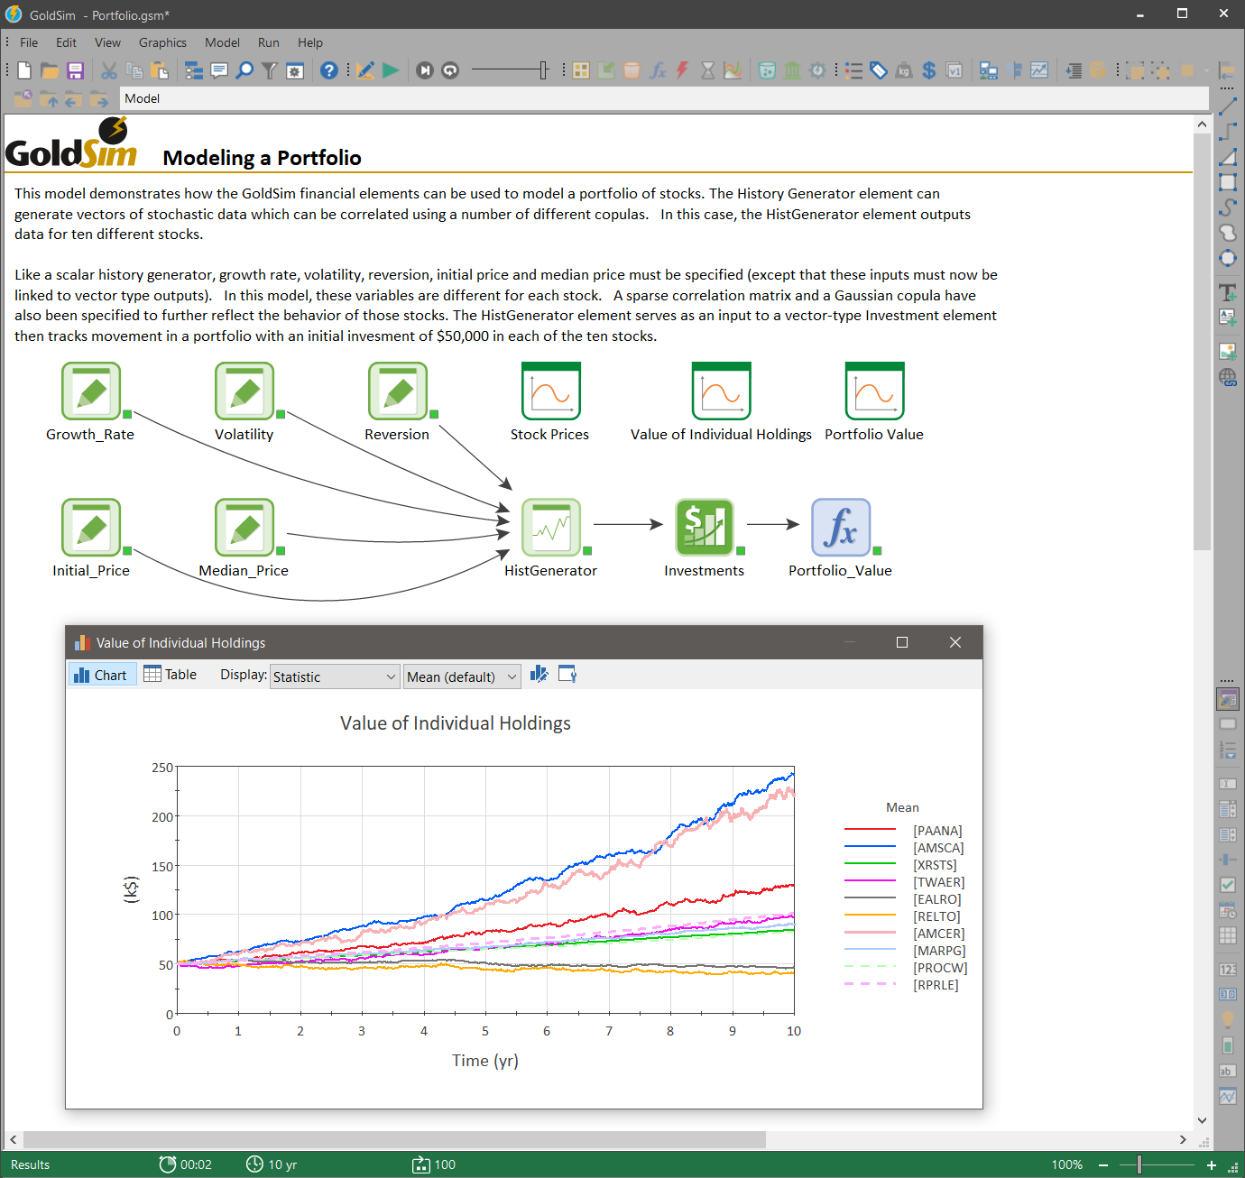Select the Portfolio Value result element

pyautogui.click(x=874, y=391)
